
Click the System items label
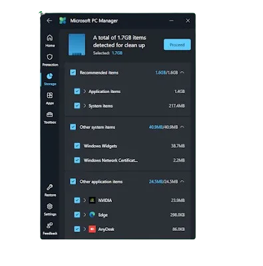pos(101,106)
